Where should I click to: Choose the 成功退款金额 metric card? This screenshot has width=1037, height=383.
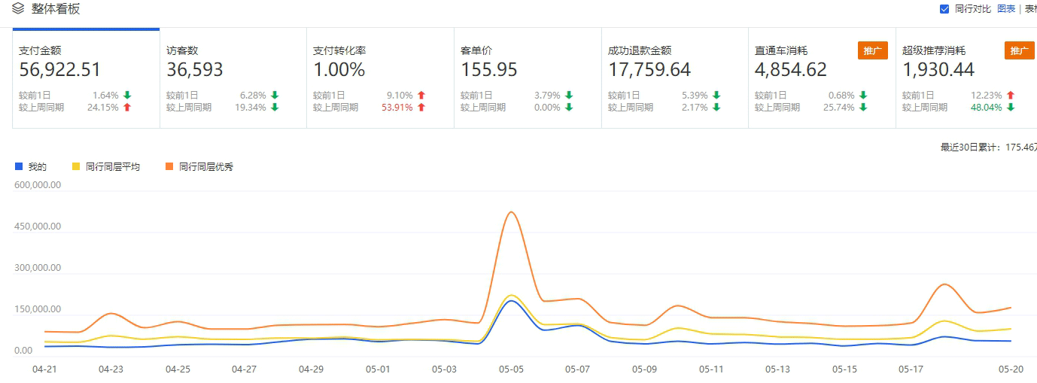[x=674, y=78]
